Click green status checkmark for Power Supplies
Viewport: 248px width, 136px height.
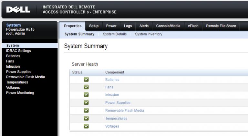tap(86, 102)
